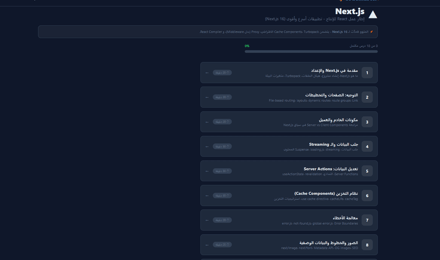Click the number 4 lesson badge
440x260 pixels.
pos(367,147)
